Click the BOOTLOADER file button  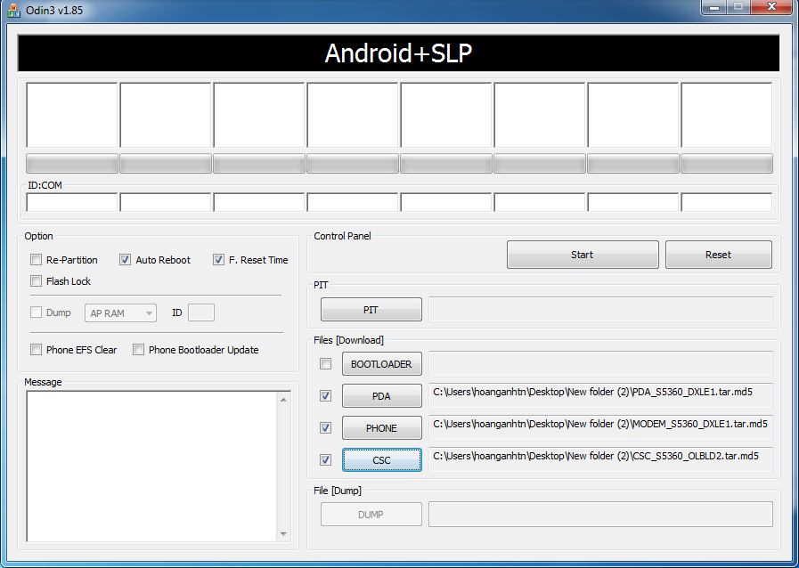click(x=381, y=364)
